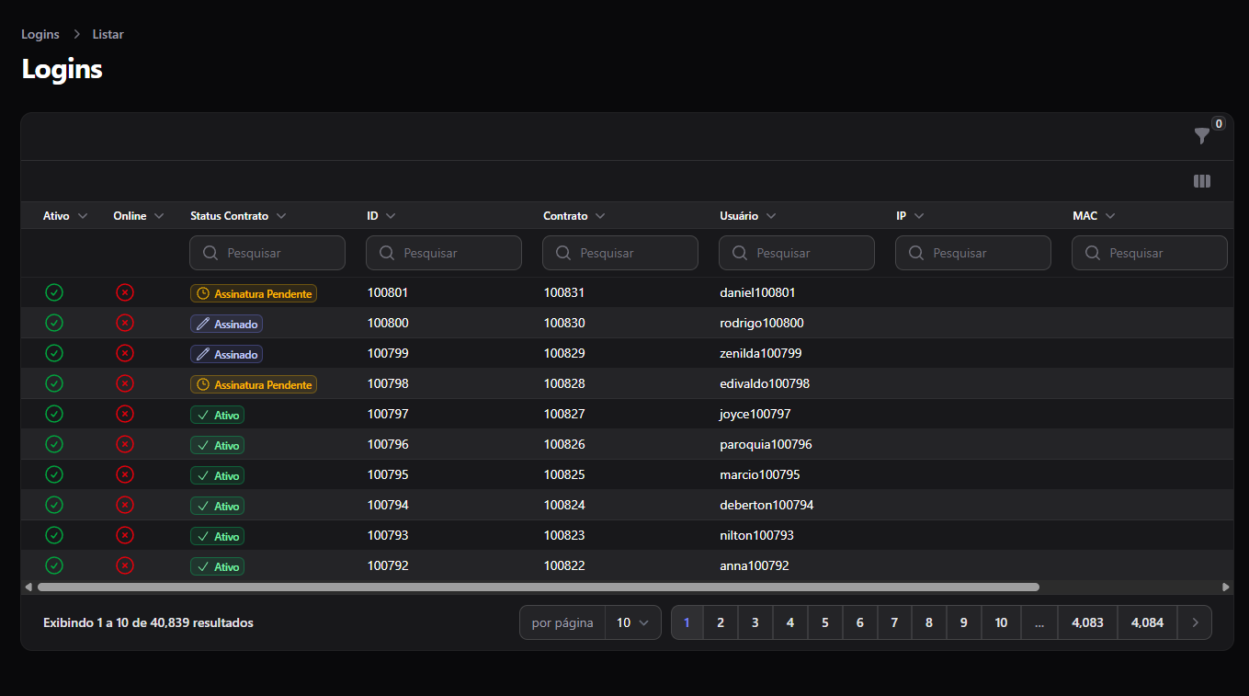The width and height of the screenshot is (1249, 696).
Task: Jump to last page 4,084
Action: [1147, 622]
